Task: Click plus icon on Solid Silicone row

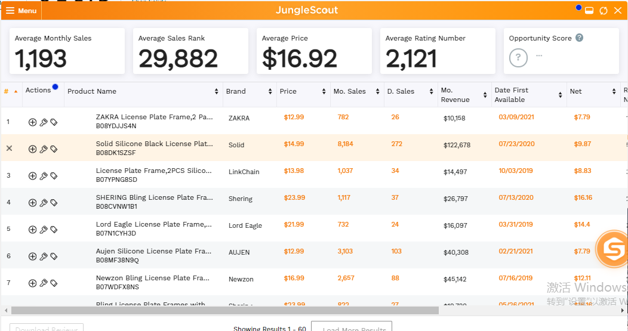Action: pyautogui.click(x=32, y=149)
